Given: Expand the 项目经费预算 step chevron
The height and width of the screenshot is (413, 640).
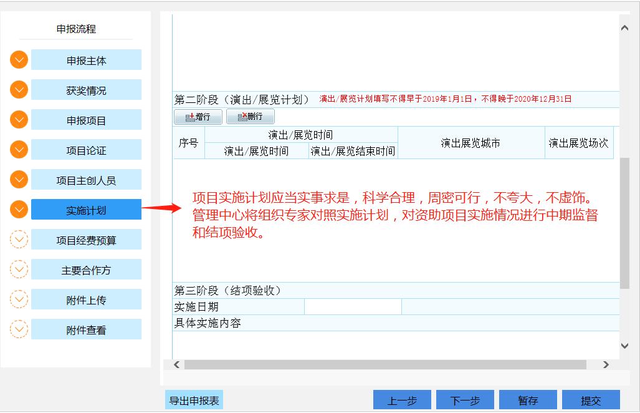Looking at the screenshot, I should tap(18, 239).
